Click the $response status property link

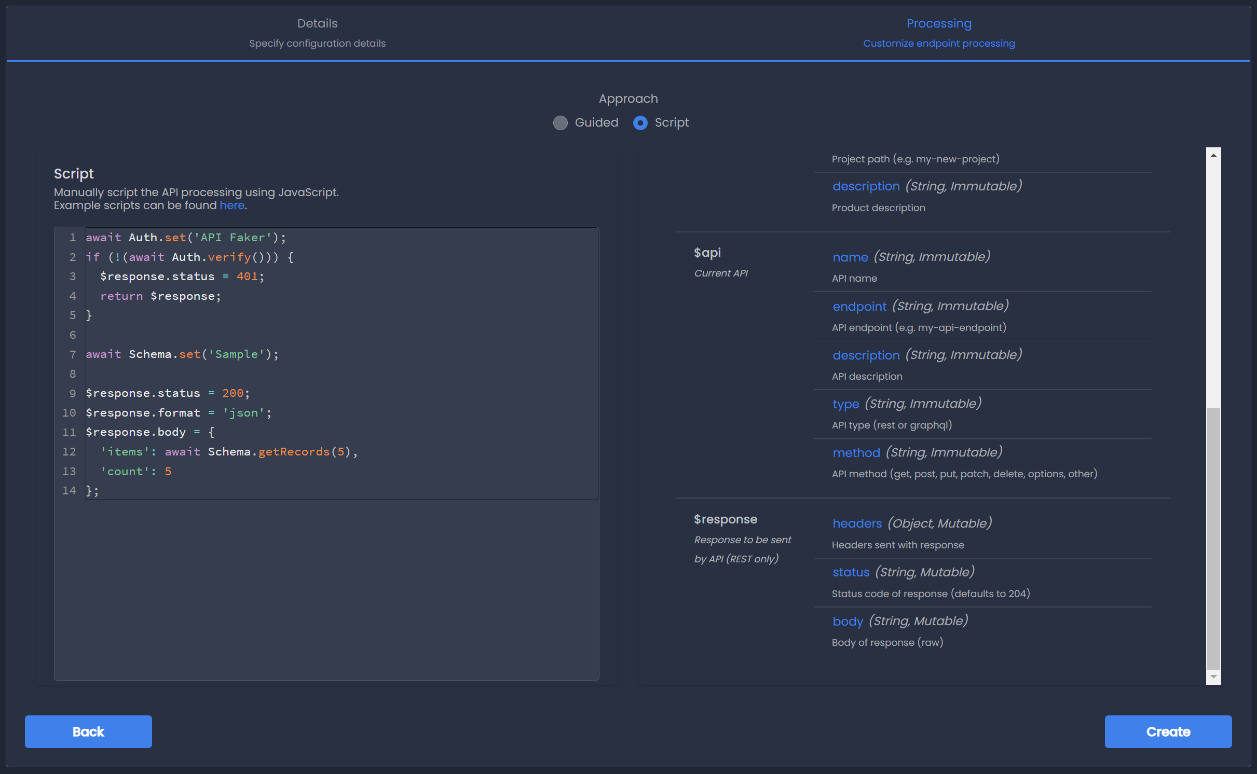pyautogui.click(x=851, y=572)
